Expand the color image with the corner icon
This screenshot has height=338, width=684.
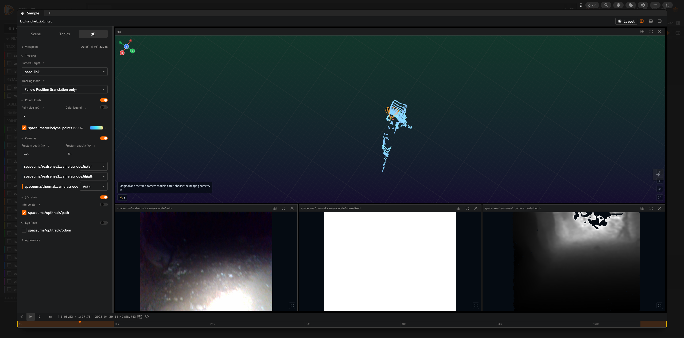click(292, 306)
